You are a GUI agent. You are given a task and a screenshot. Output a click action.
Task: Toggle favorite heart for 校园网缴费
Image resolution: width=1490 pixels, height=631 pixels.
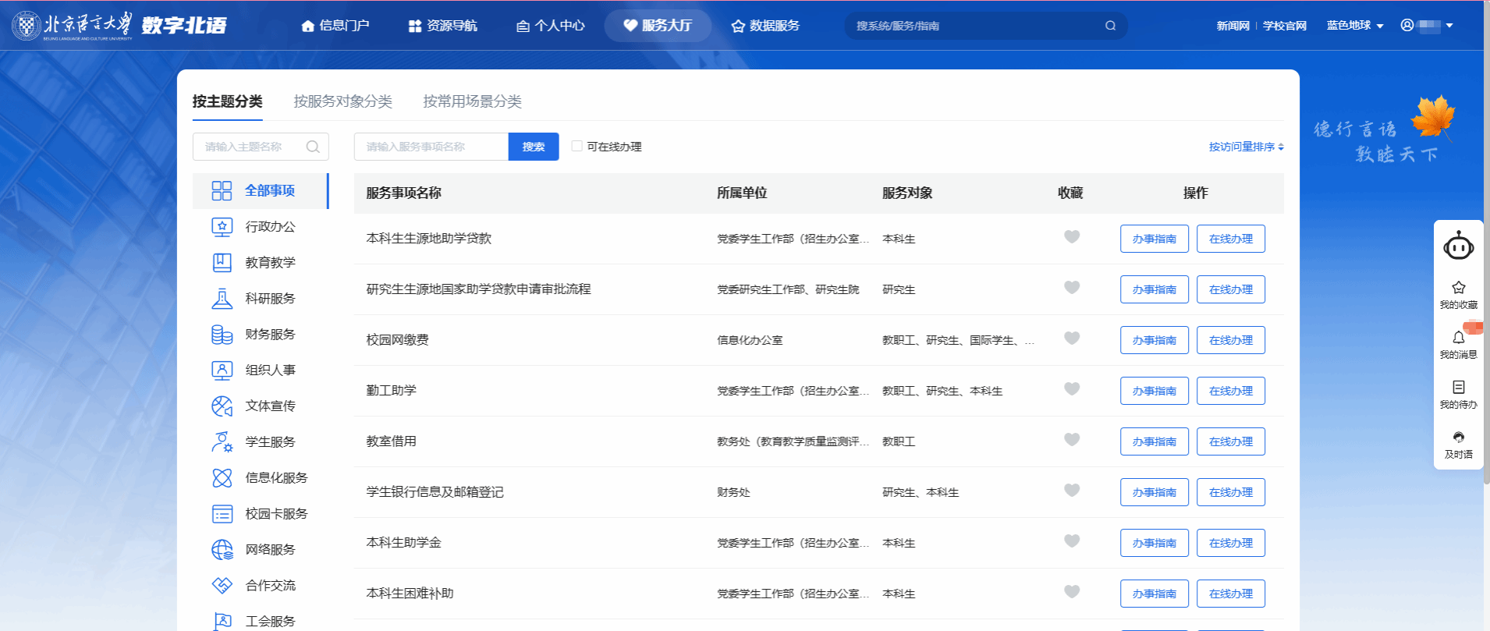[x=1072, y=339]
